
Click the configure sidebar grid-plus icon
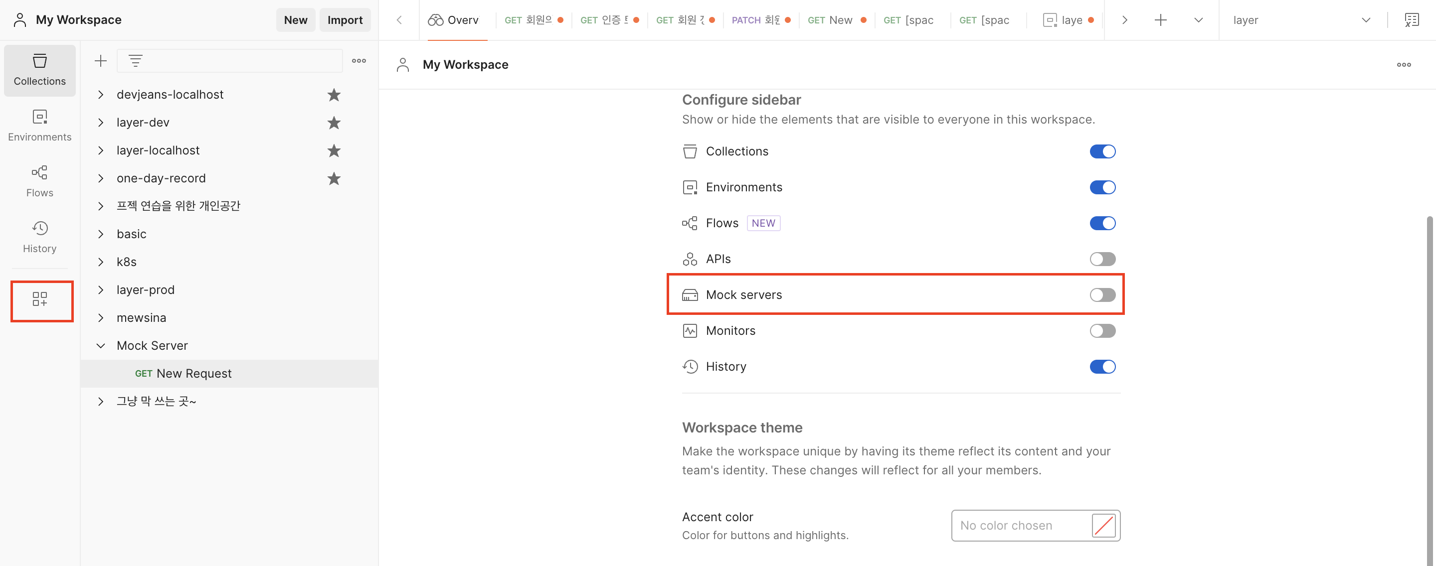(39, 299)
